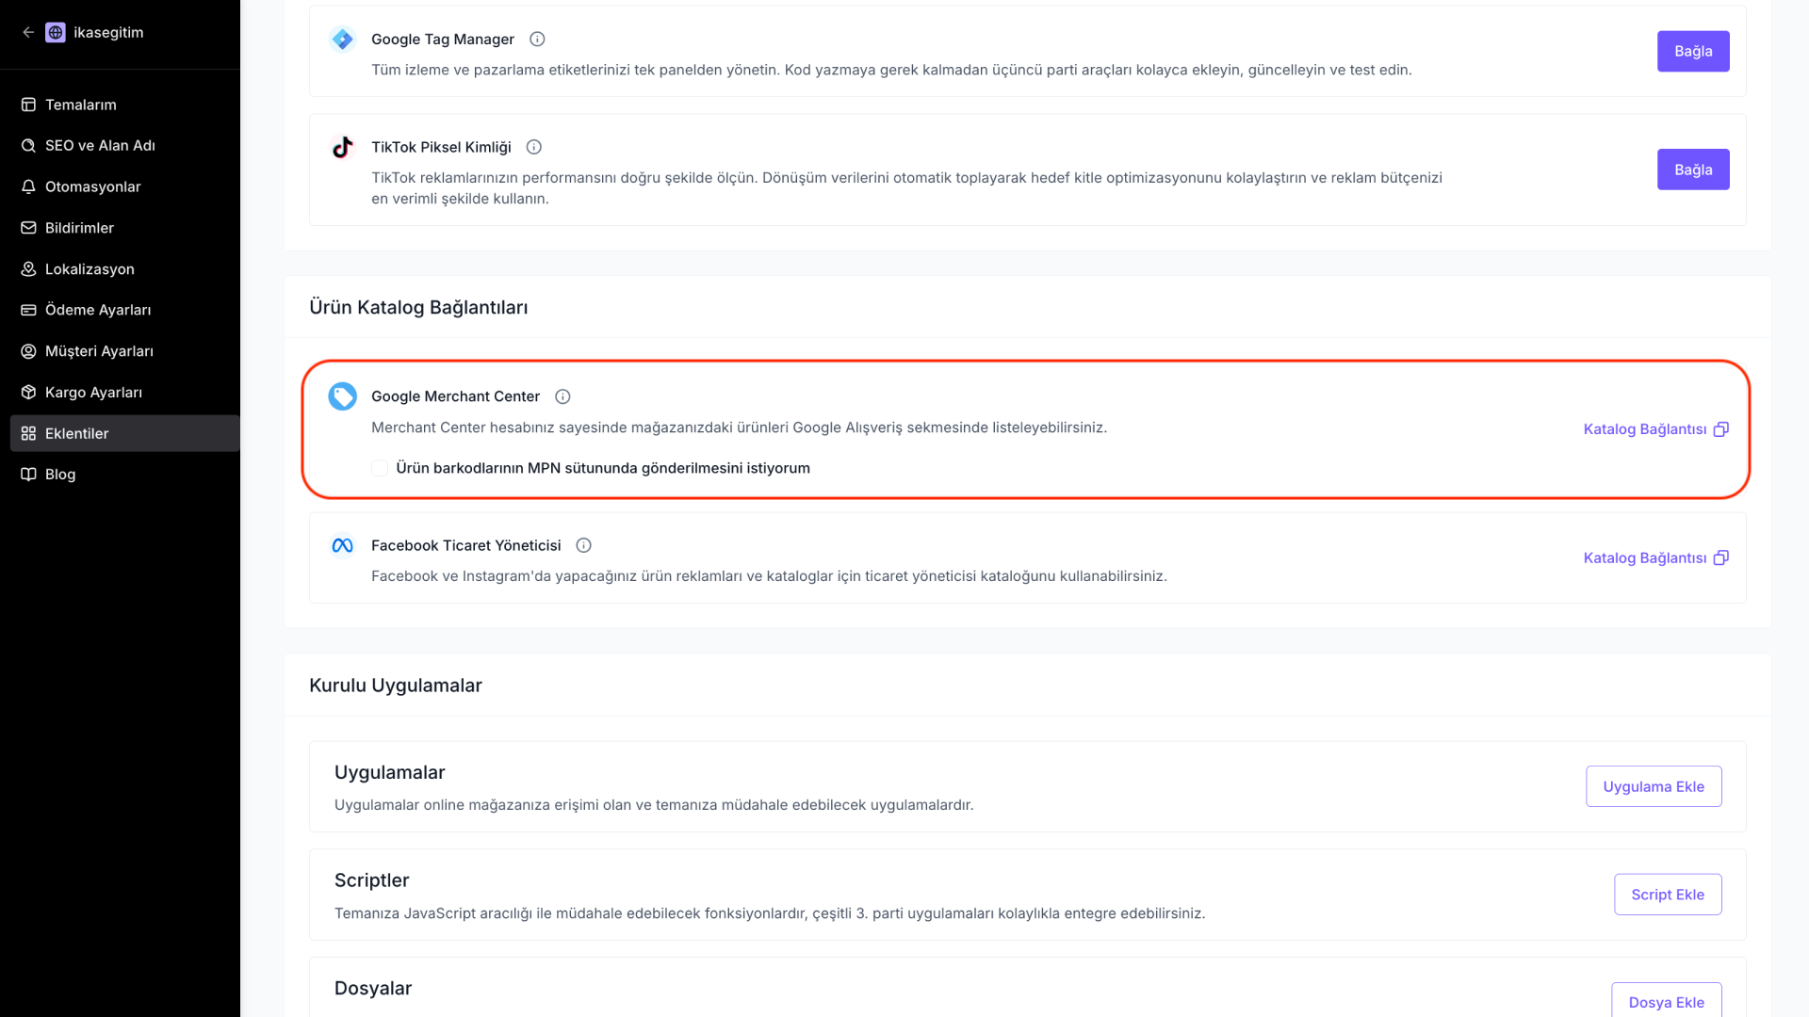The image size is (1809, 1017).
Task: Click the back arrow beside ikasegitim
Action: pyautogui.click(x=28, y=32)
